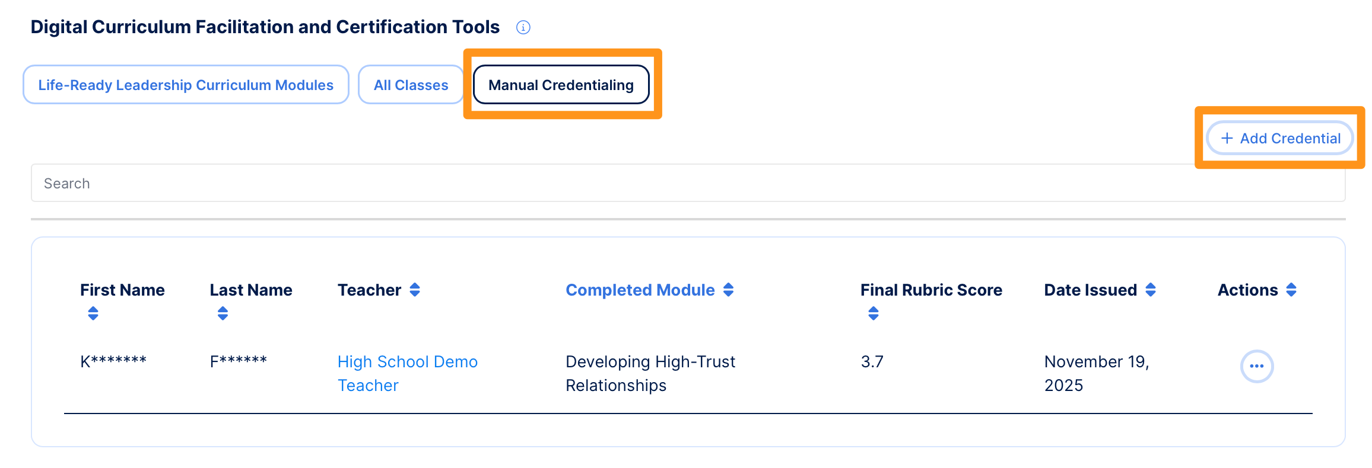Sort by Teacher column arrow icon
1372x468 pixels.
[x=415, y=290]
